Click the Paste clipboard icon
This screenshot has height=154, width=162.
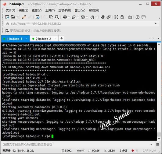pos(51,17)
